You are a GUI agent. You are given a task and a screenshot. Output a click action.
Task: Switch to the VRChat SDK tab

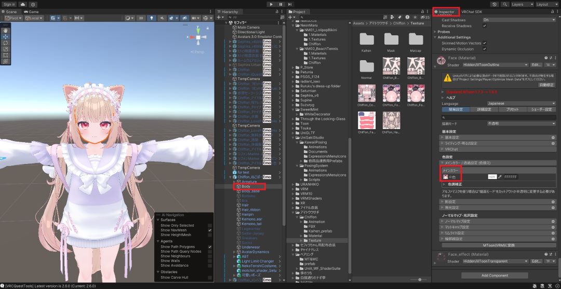pyautogui.click(x=472, y=12)
